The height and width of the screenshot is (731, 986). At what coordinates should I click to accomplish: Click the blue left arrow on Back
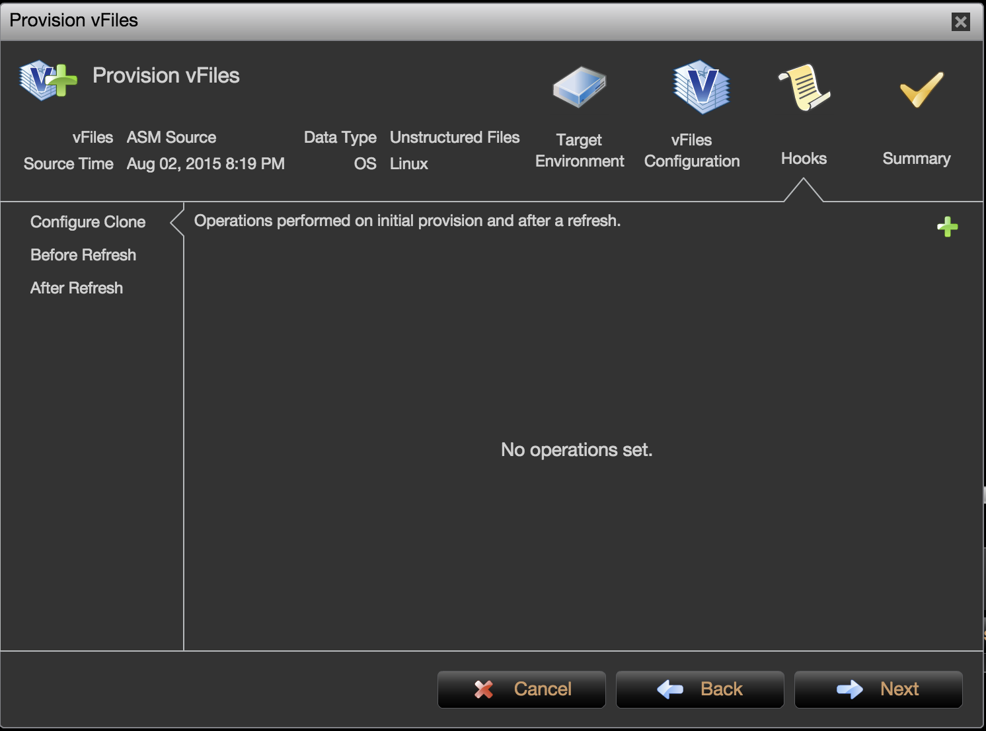pyautogui.click(x=670, y=689)
